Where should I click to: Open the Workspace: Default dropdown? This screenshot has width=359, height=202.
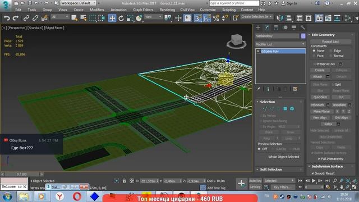point(79,3)
